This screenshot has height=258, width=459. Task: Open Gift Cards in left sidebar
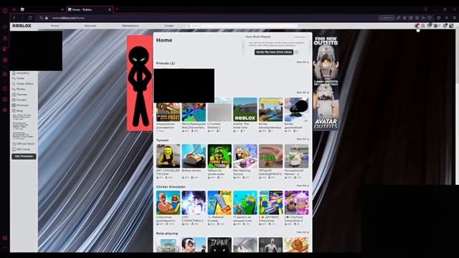23,149
